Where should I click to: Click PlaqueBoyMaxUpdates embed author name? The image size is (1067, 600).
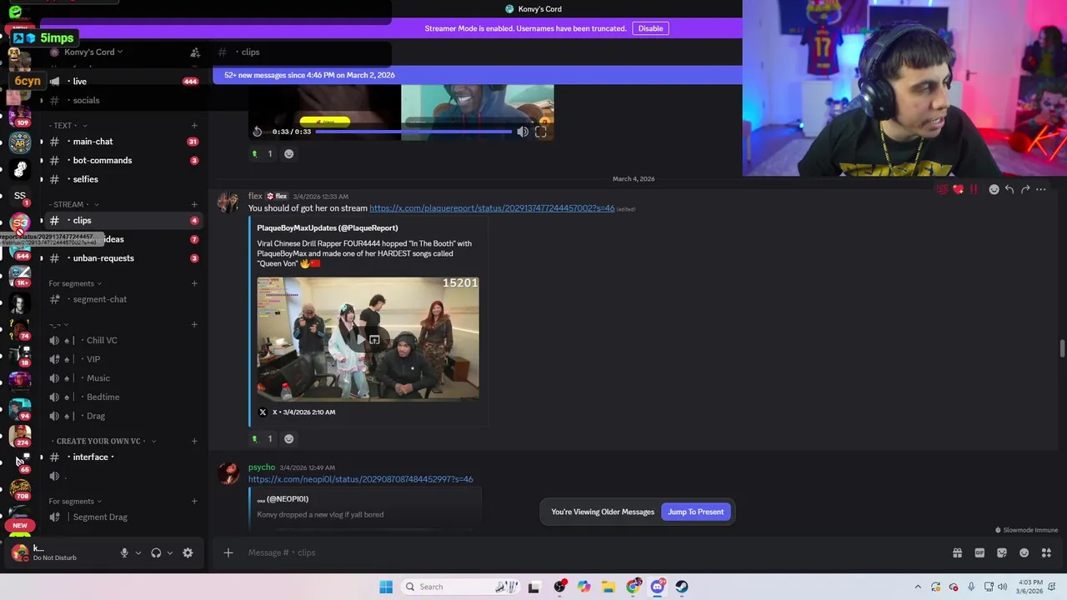(327, 227)
